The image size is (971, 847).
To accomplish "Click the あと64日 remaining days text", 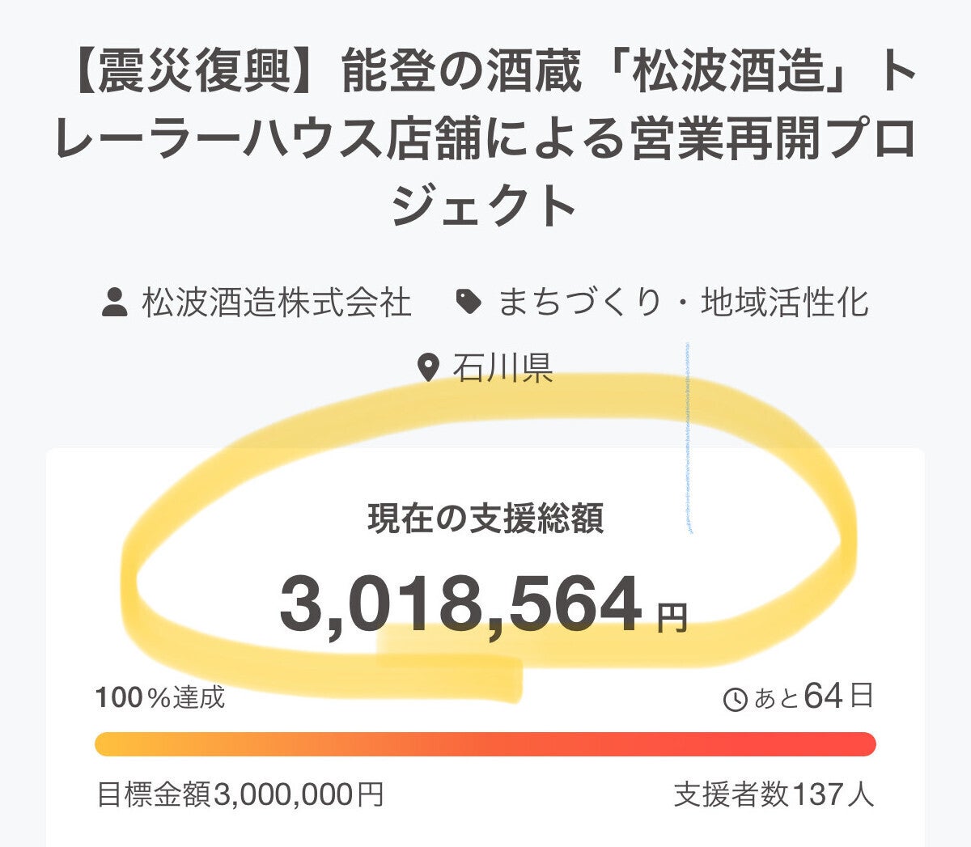I will (x=813, y=697).
